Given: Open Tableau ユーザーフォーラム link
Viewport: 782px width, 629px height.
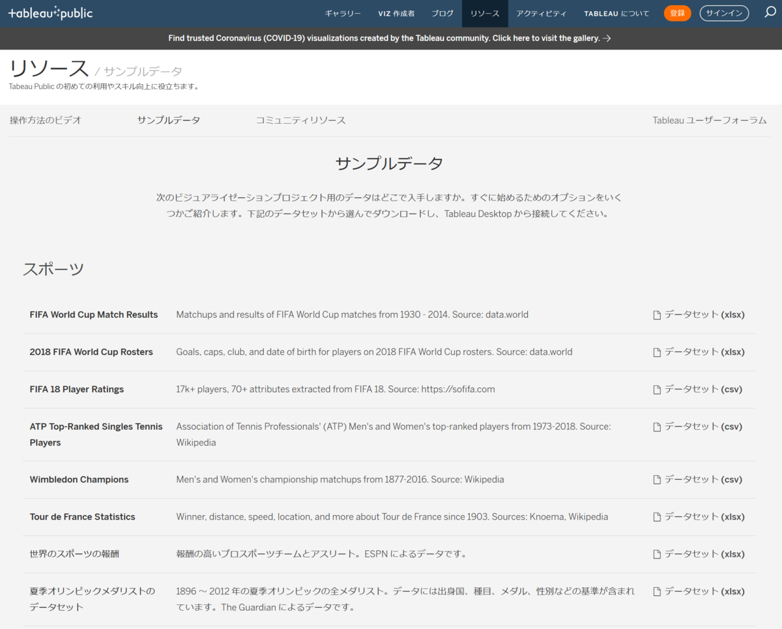Looking at the screenshot, I should coord(710,120).
